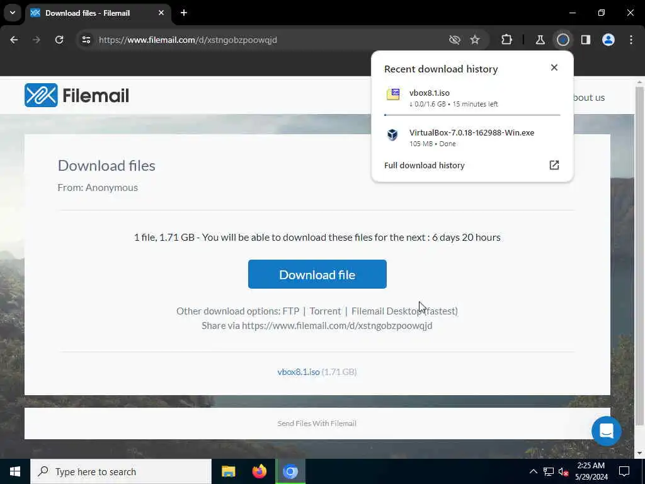Click the Download file button

pyautogui.click(x=317, y=274)
